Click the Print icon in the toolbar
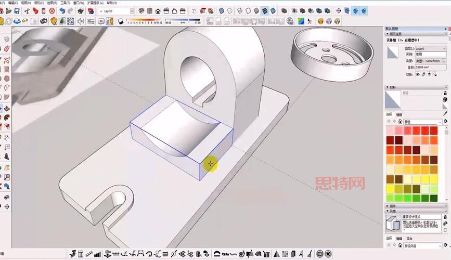451x260 pixels. point(81,11)
